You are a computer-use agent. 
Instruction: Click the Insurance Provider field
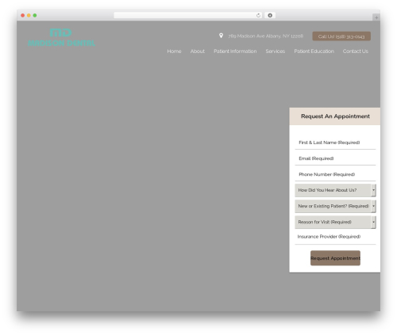pyautogui.click(x=335, y=237)
